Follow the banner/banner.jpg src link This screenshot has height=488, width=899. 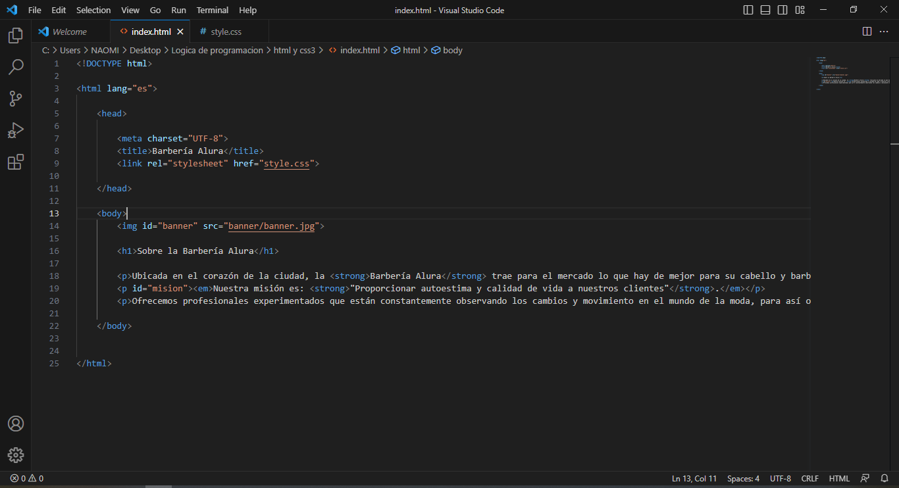tap(271, 226)
